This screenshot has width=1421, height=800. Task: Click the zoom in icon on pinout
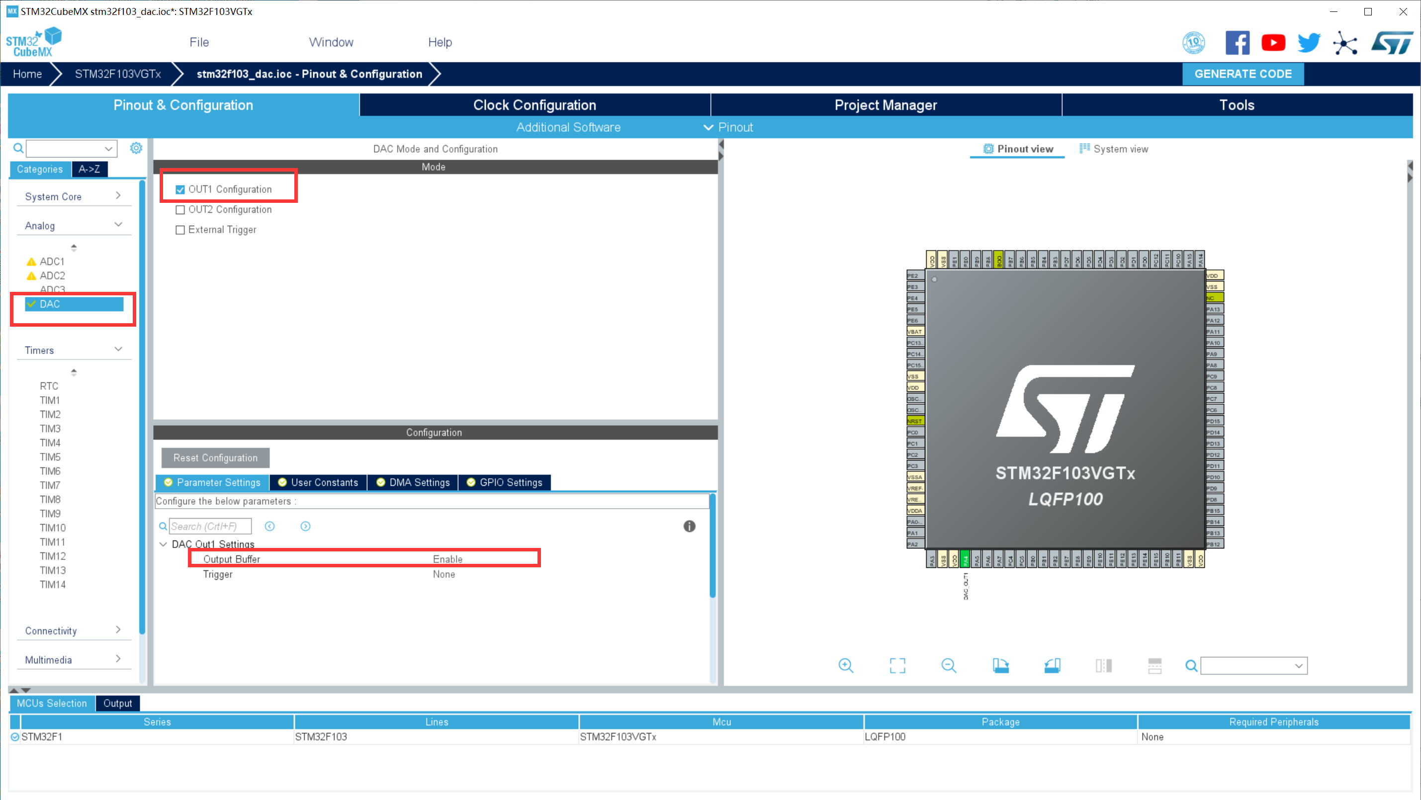point(846,665)
